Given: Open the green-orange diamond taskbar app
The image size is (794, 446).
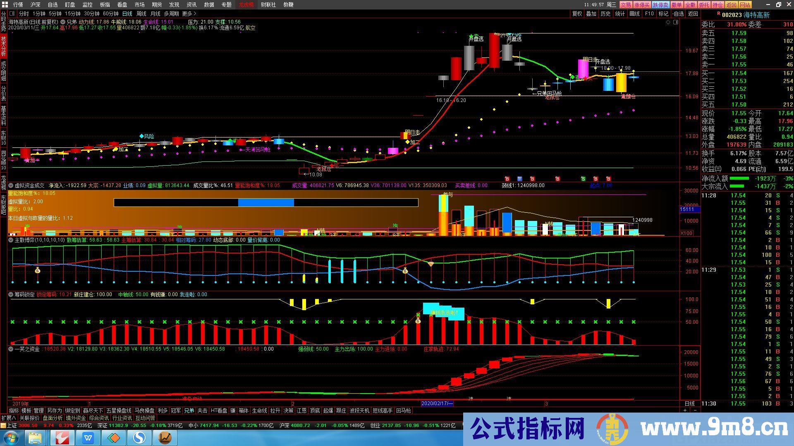Looking at the screenshot, I should coord(114,438).
